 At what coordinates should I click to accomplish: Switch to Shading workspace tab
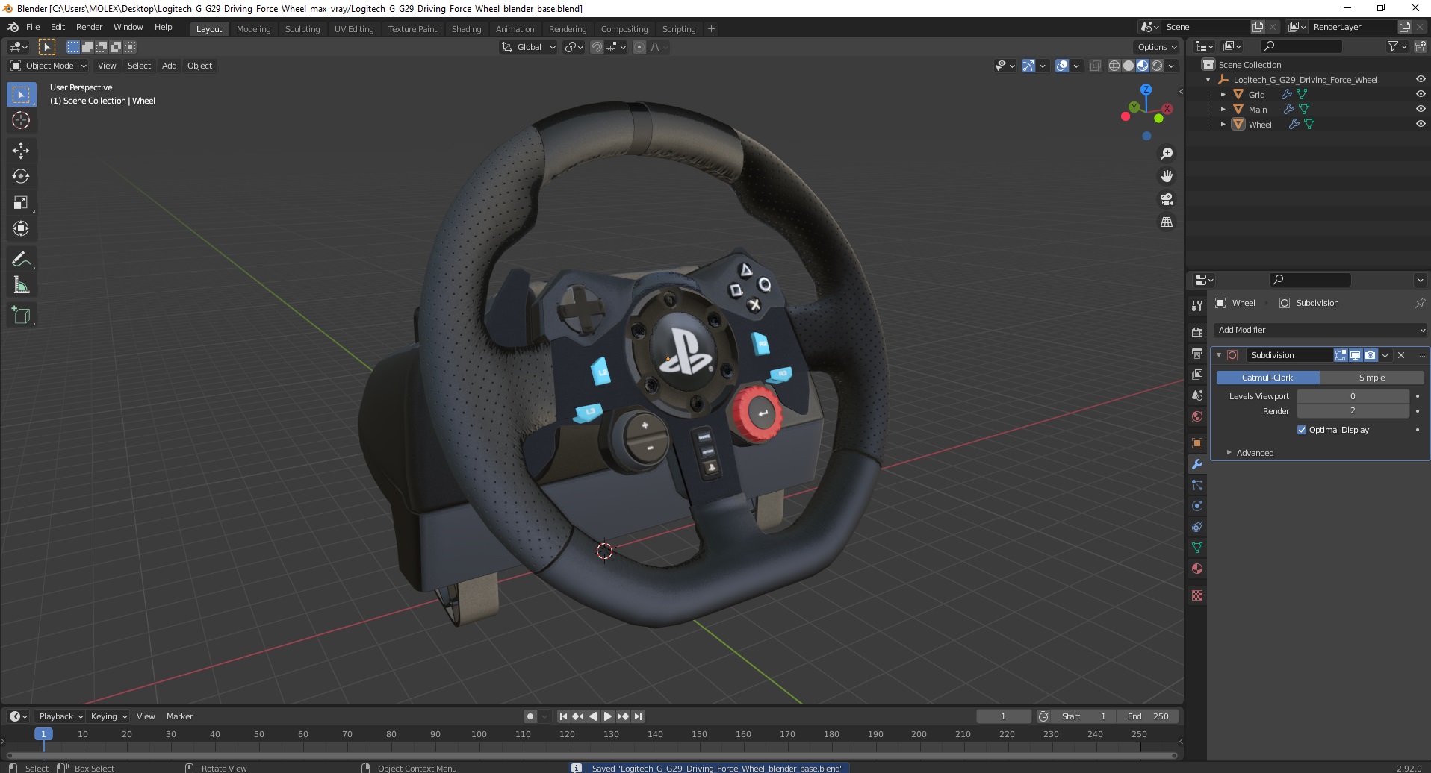(x=466, y=29)
